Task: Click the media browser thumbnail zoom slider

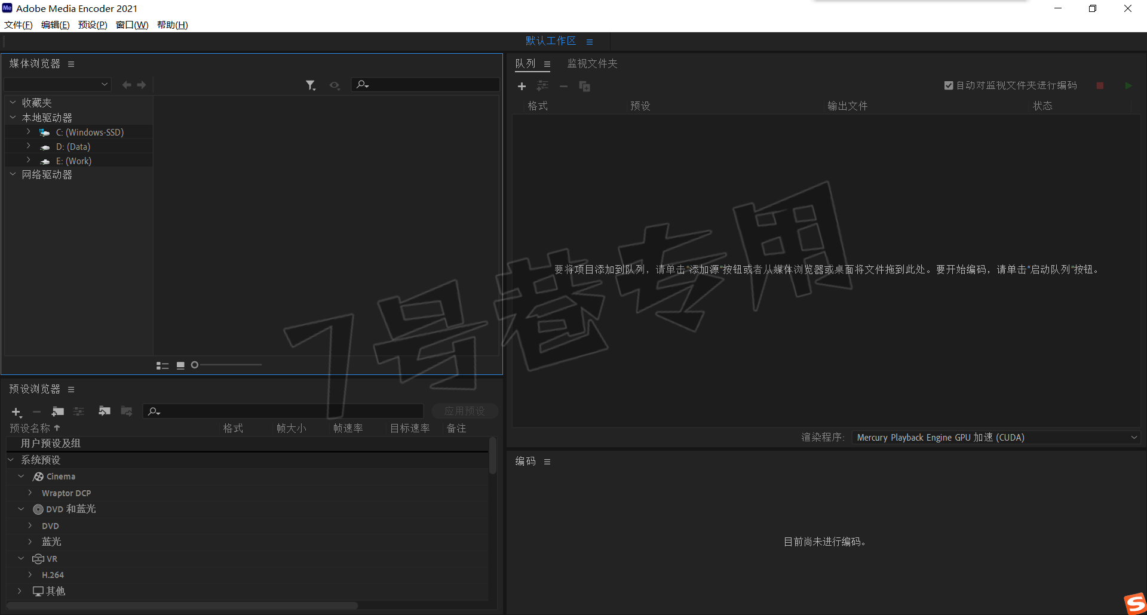Action: point(226,365)
